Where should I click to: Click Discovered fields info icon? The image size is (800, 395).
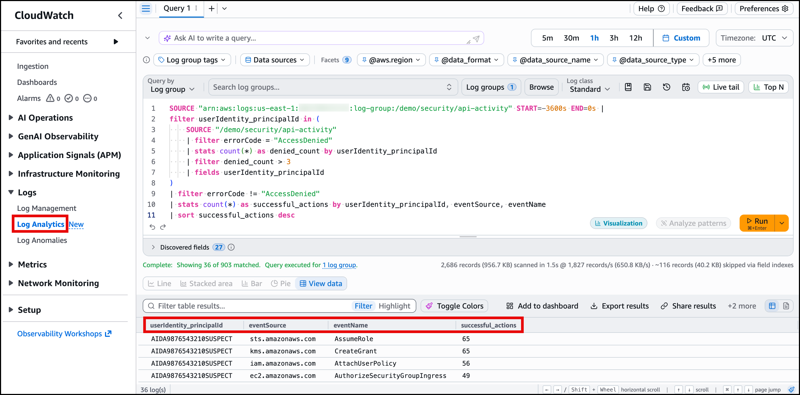[231, 247]
